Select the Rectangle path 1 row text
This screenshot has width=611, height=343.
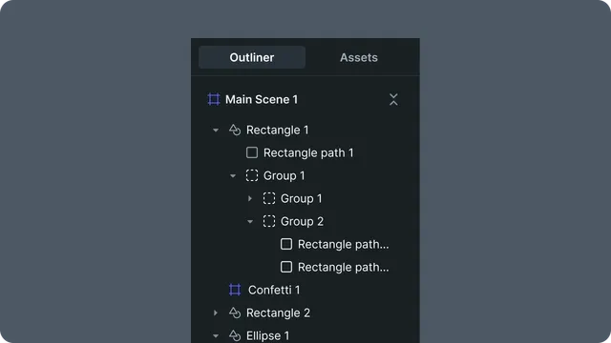308,152
